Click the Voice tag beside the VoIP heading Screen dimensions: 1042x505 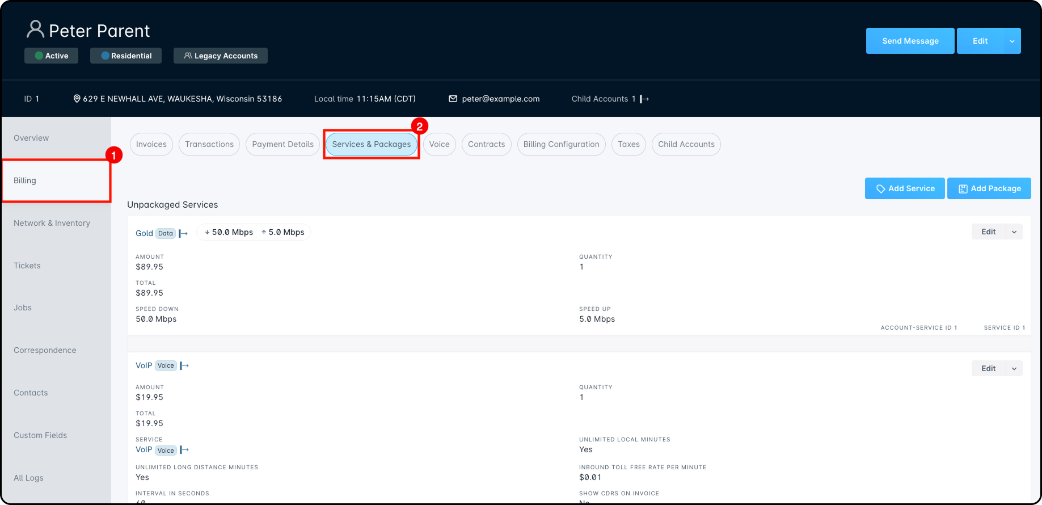(166, 365)
